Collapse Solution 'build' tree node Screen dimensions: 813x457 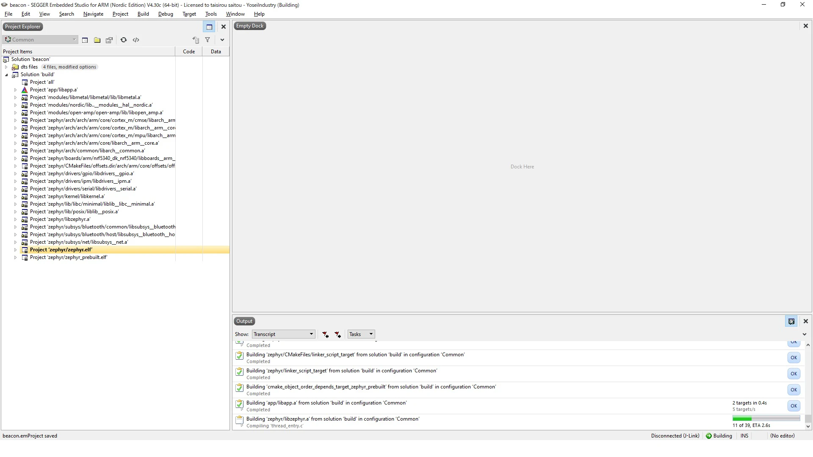pos(6,74)
